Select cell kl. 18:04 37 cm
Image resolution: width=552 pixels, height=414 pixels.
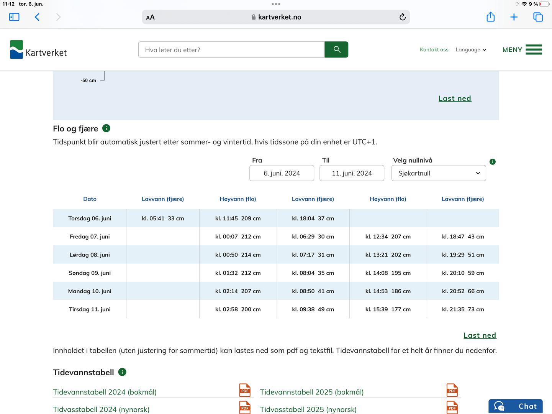[x=313, y=219]
